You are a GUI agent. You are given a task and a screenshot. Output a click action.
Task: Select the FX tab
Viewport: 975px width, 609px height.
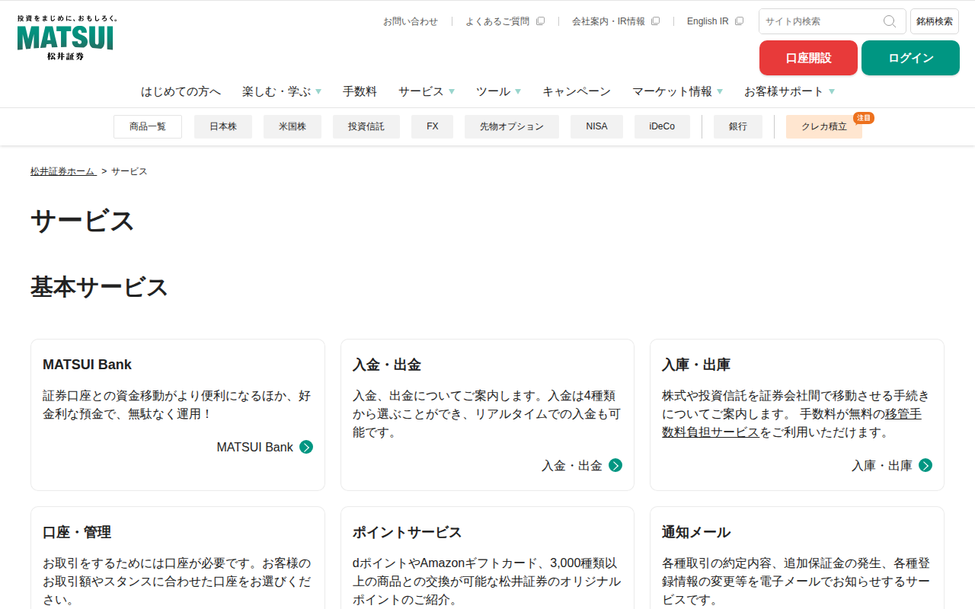433,126
